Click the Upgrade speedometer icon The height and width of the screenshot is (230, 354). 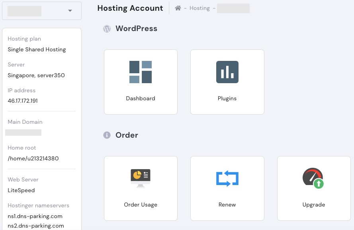pos(313,178)
